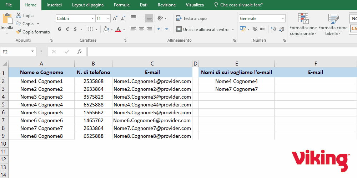
Task: Open the Layout di pagina tab
Action: pyautogui.click(x=88, y=5)
